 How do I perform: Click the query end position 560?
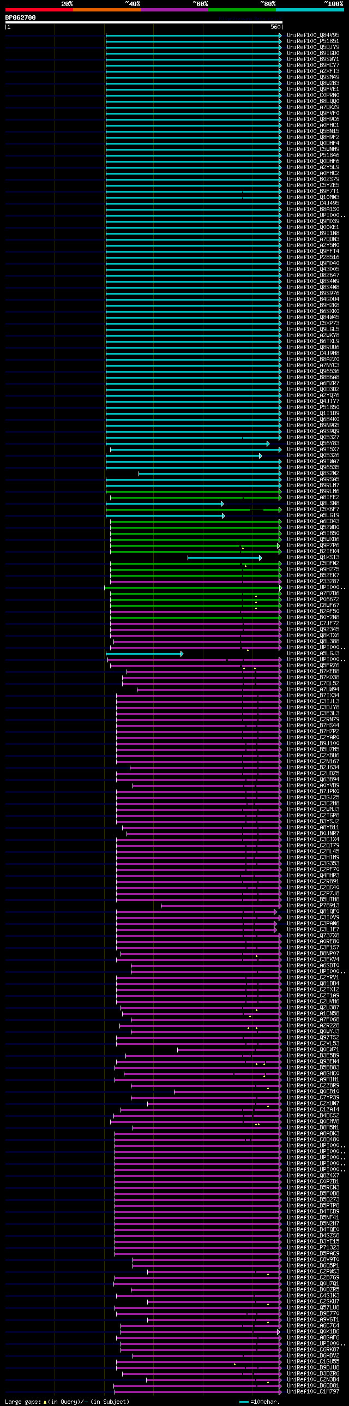click(x=275, y=27)
